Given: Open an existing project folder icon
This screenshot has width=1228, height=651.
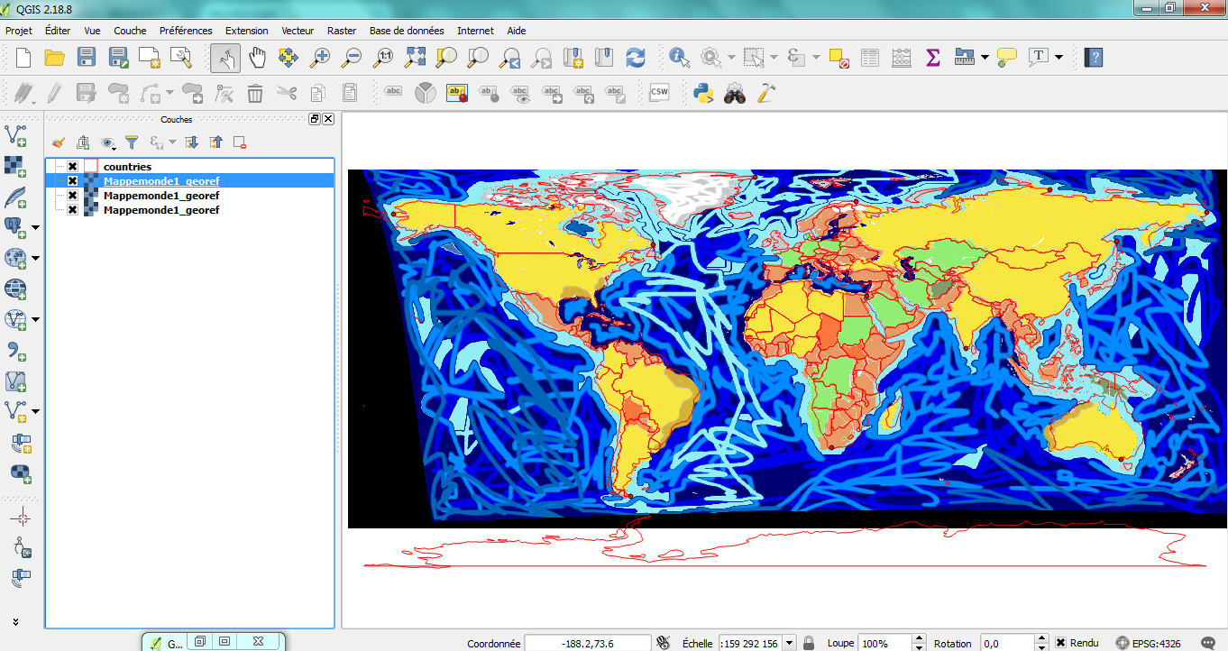Looking at the screenshot, I should (x=54, y=58).
